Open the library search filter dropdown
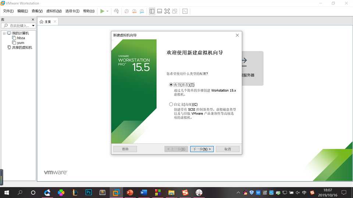The image size is (353, 198). click(33, 26)
